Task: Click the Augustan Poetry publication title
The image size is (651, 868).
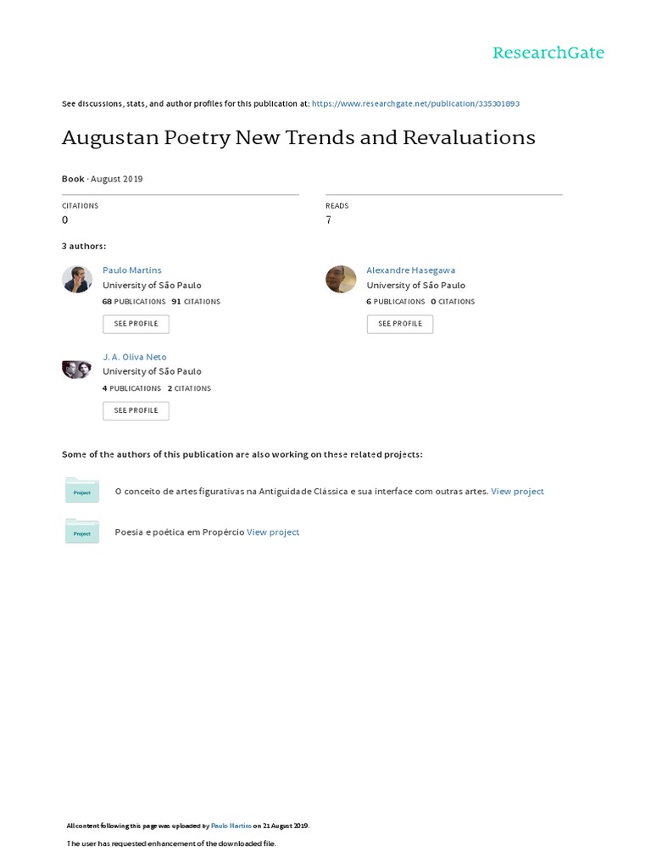Action: (298, 137)
